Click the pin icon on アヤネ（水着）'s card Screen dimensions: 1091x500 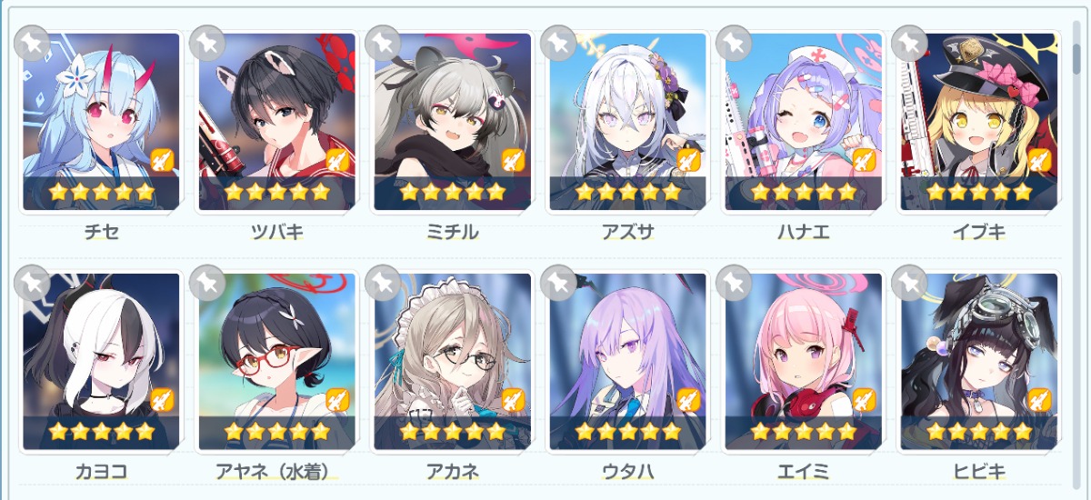[x=207, y=284]
